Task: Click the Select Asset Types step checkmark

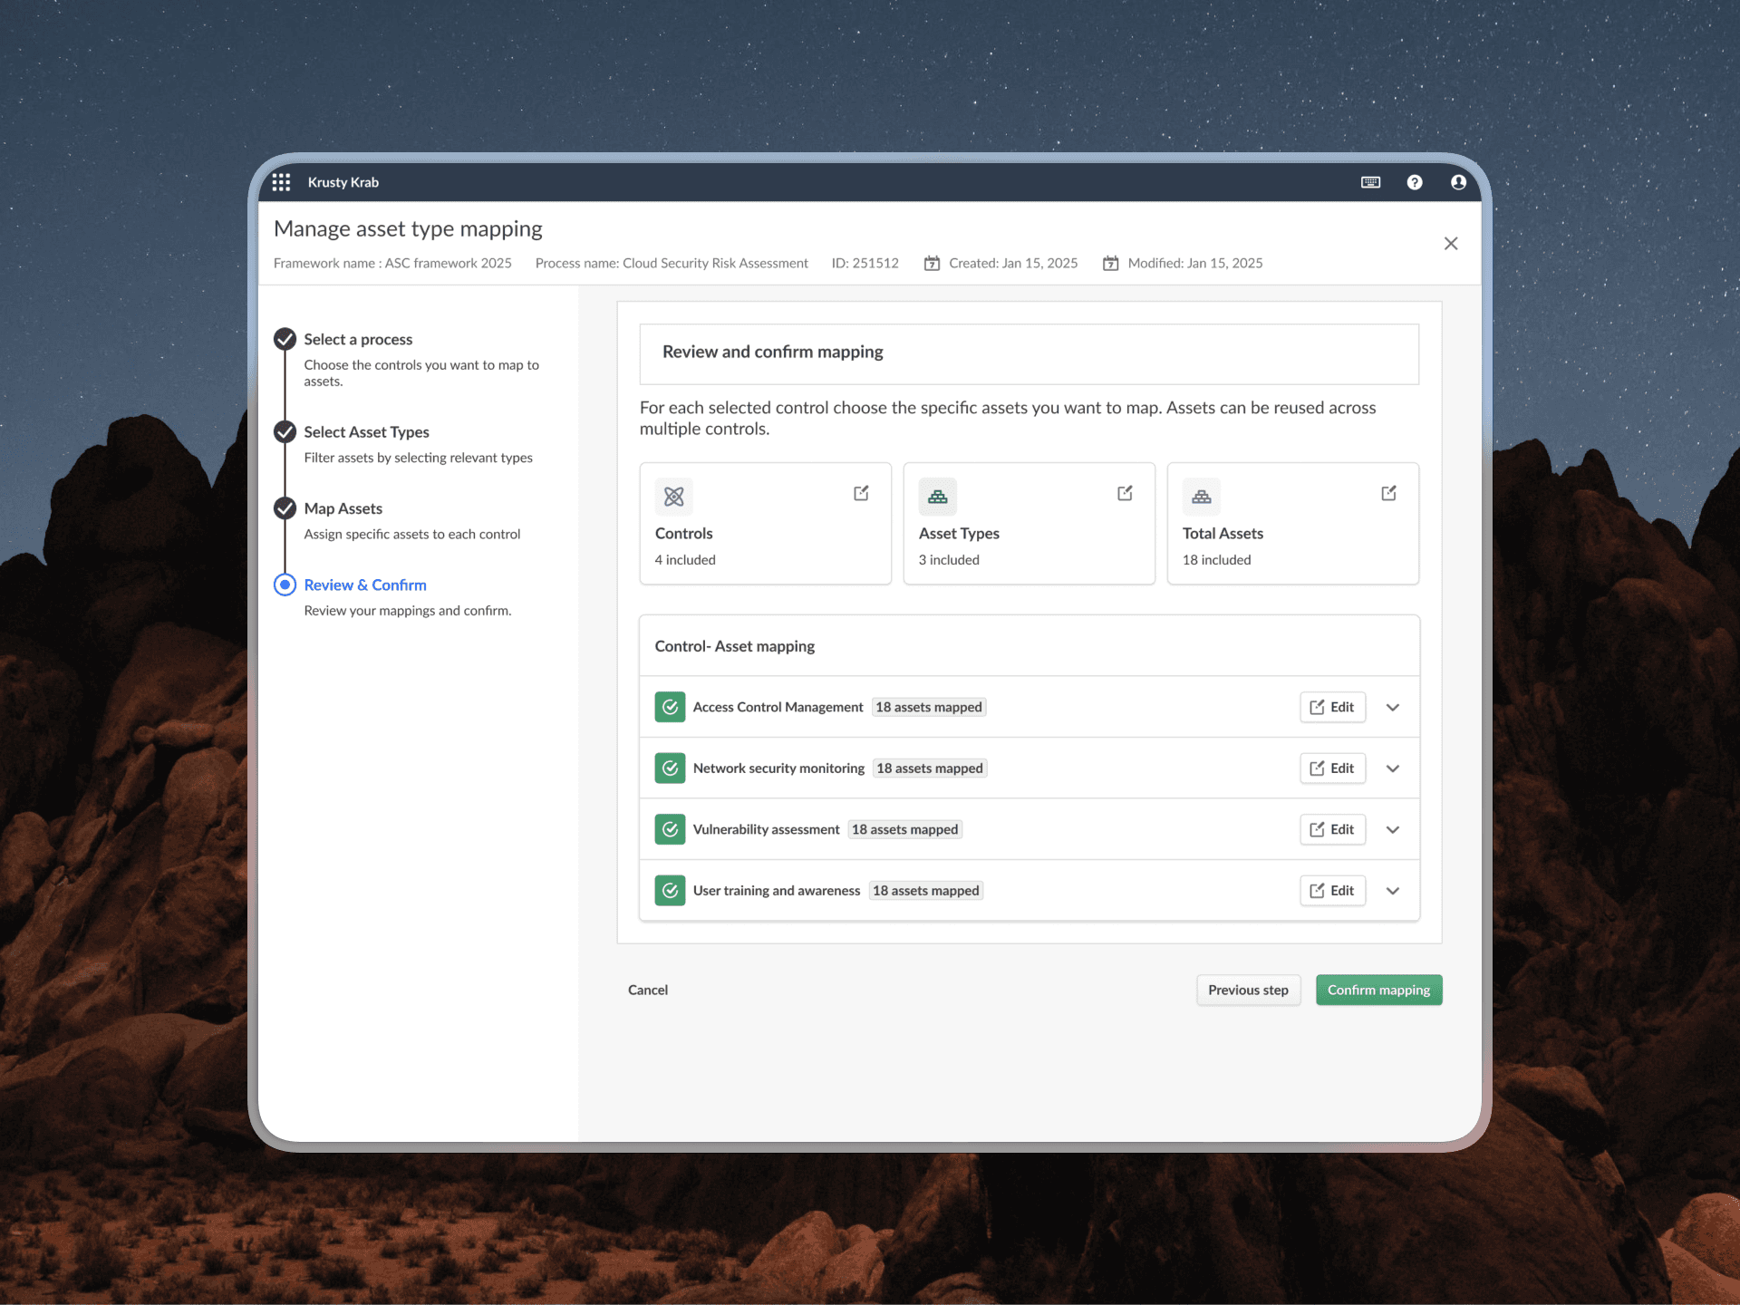Action: (285, 431)
